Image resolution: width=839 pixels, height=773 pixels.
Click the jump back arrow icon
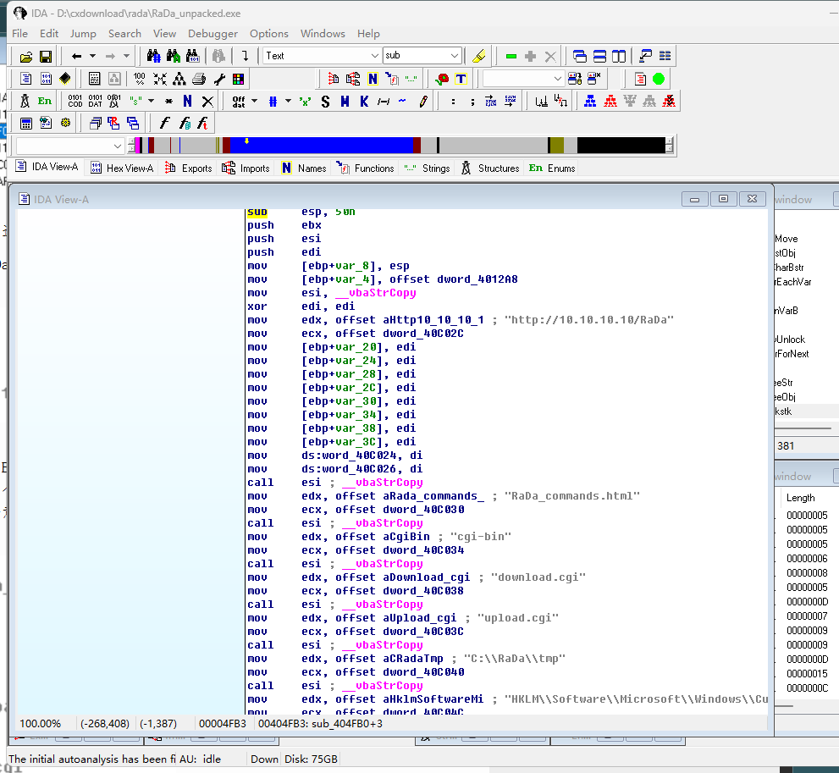click(x=76, y=56)
